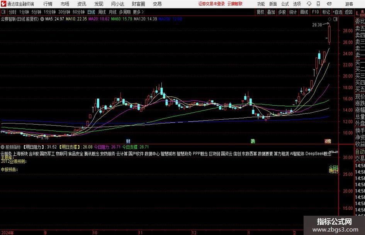The width and height of the screenshot is (365, 235).
Task: Click the 游客 guest account label
Action: [x=349, y=4]
